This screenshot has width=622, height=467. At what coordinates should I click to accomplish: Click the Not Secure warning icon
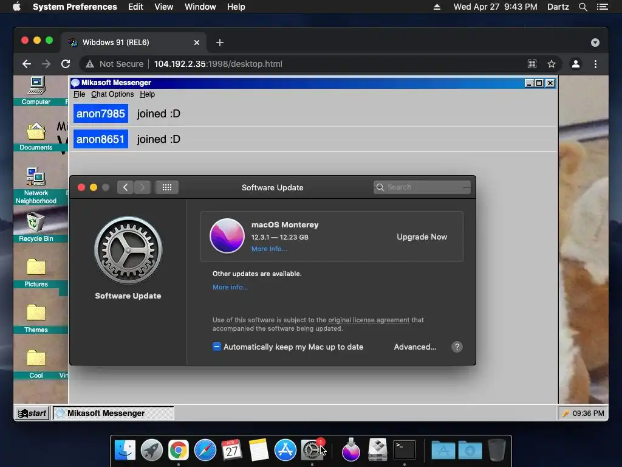(x=90, y=64)
